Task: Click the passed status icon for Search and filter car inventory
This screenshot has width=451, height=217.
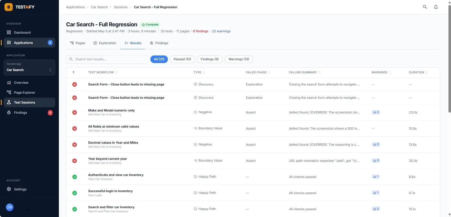Action: coord(74,209)
